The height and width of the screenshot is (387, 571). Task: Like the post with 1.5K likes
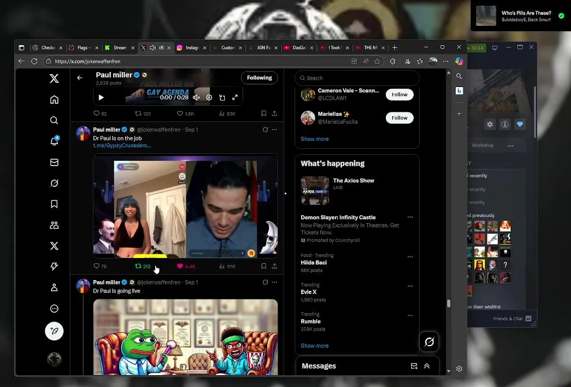pos(185,113)
